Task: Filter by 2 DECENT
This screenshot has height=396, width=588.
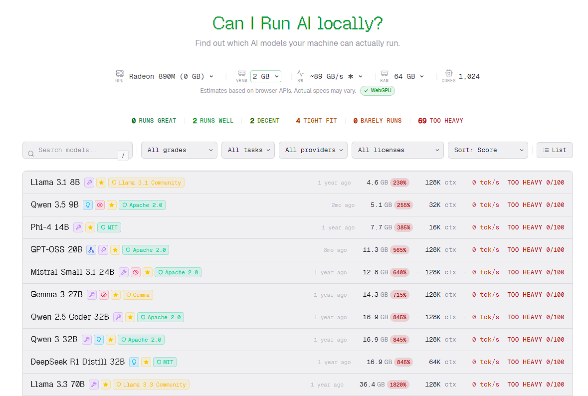Action: tap(265, 121)
